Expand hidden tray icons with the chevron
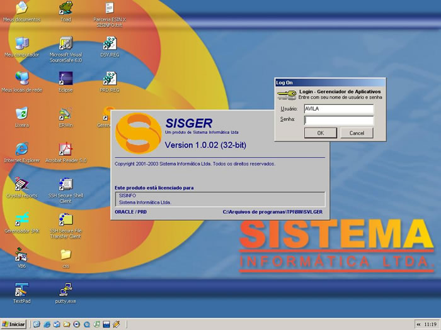The width and height of the screenshot is (441, 330). pyautogui.click(x=418, y=324)
